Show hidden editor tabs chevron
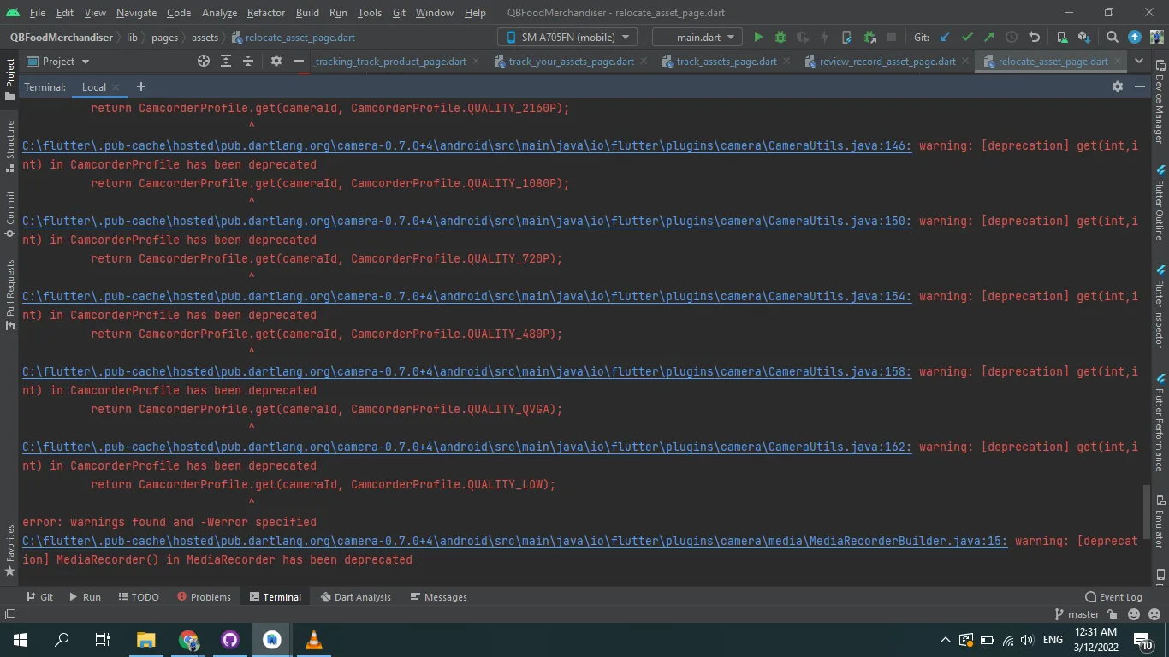 point(1139,62)
